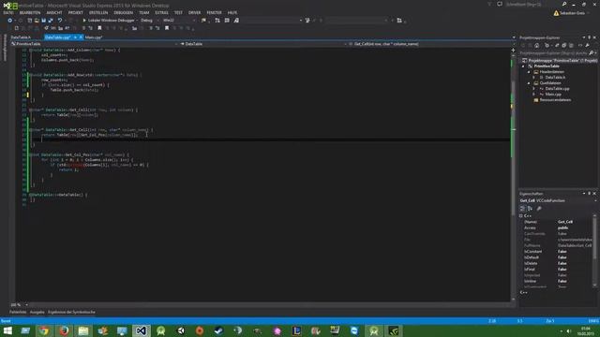
Task: Expand DataTable.h in Solution Explorer
Action: [534, 77]
